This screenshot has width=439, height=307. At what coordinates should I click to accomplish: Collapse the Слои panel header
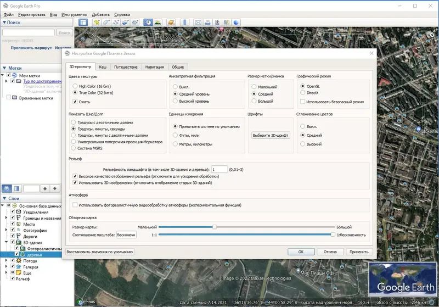(x=4, y=198)
